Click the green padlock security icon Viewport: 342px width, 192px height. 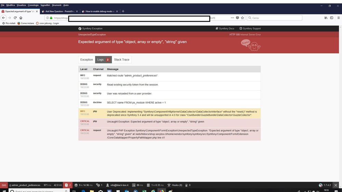51,18
